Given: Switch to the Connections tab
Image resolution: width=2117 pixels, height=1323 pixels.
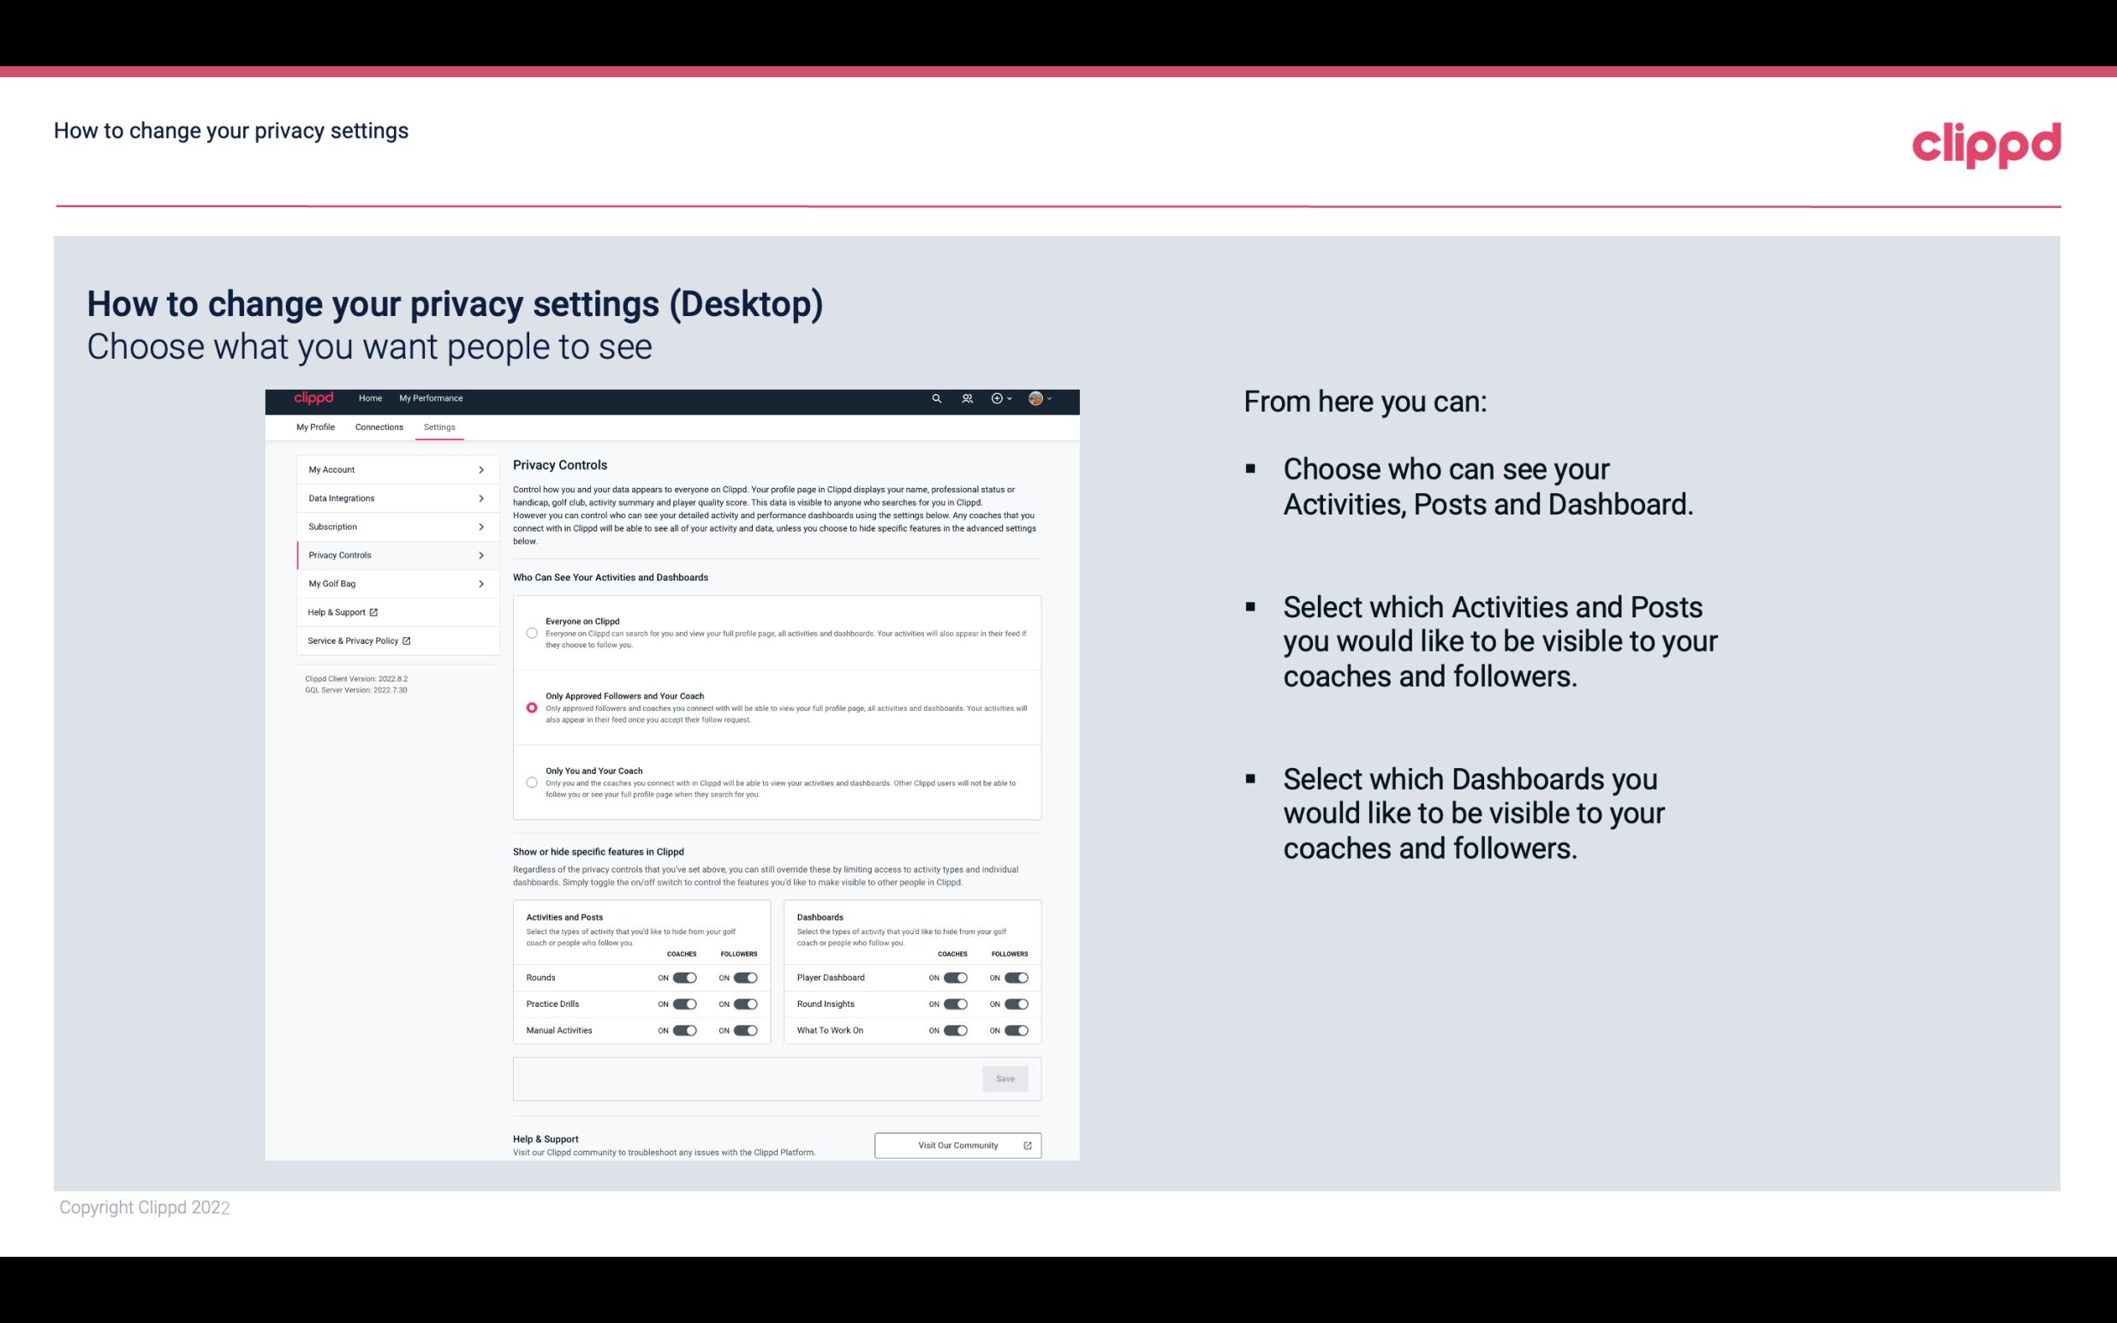Looking at the screenshot, I should pos(378,426).
